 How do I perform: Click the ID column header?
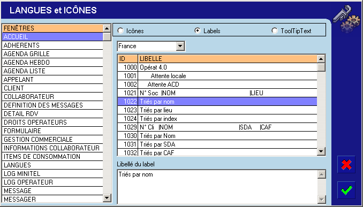128,59
